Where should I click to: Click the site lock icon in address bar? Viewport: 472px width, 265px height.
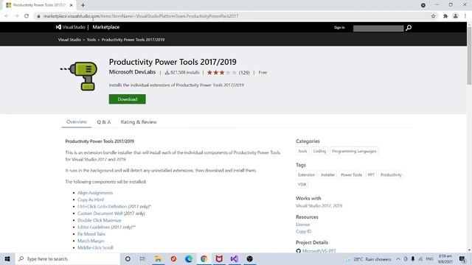pyautogui.click(x=38, y=16)
